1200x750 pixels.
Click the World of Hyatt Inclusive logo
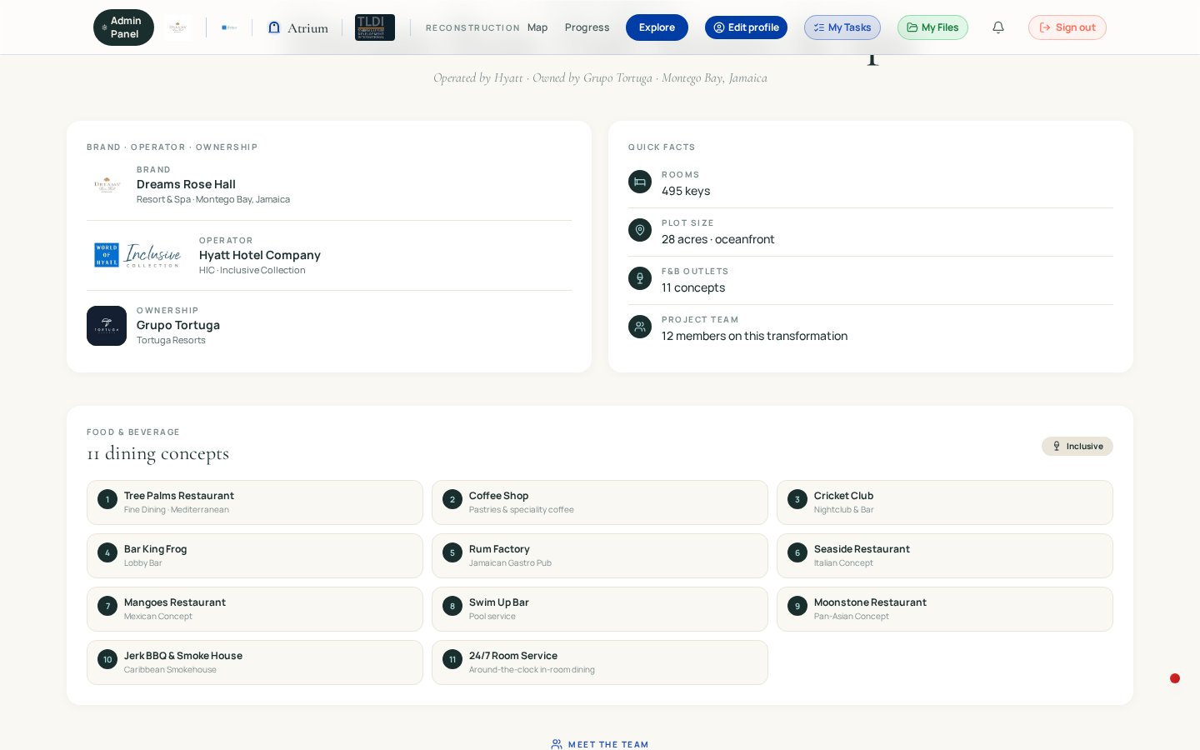click(x=137, y=255)
